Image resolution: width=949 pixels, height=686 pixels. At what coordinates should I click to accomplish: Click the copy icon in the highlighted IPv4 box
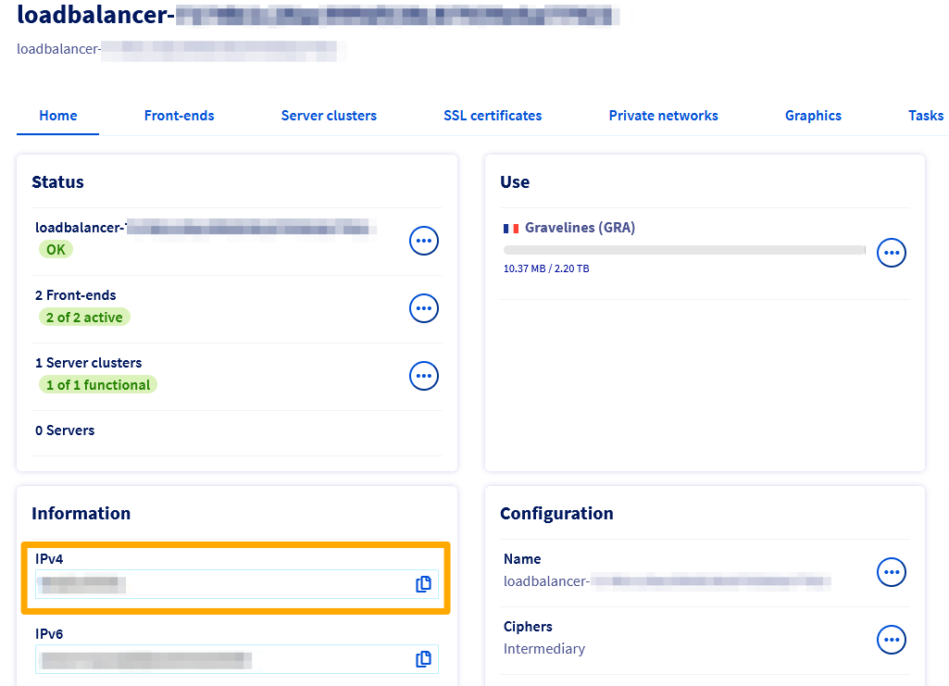[x=423, y=584]
